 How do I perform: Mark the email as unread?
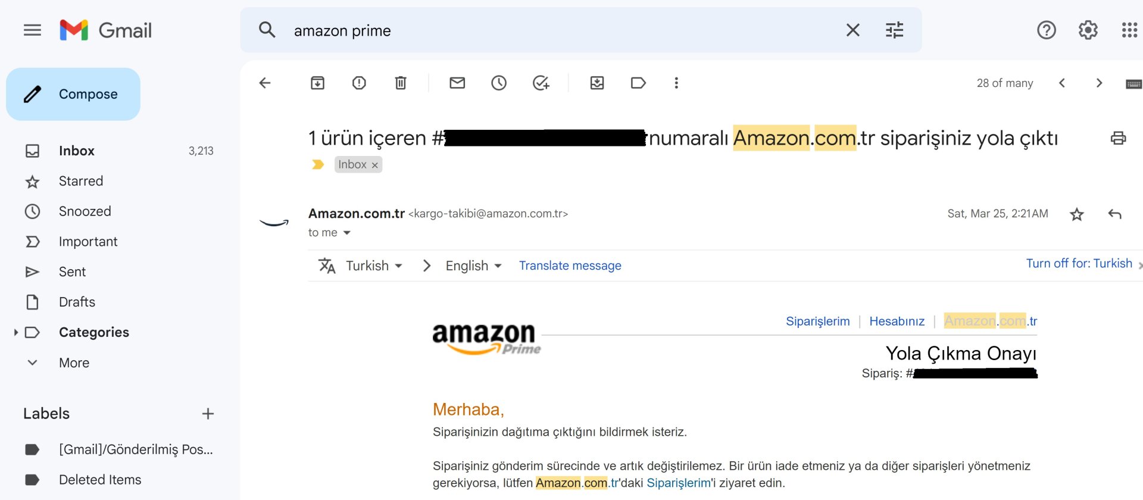point(457,83)
